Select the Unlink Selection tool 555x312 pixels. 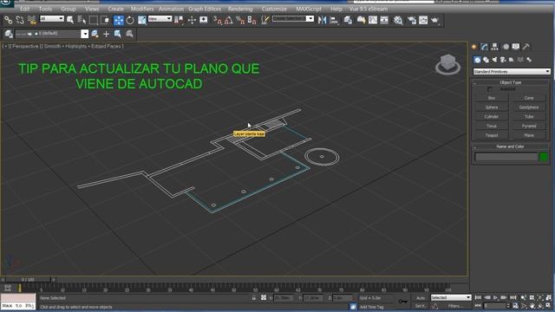click(20, 20)
